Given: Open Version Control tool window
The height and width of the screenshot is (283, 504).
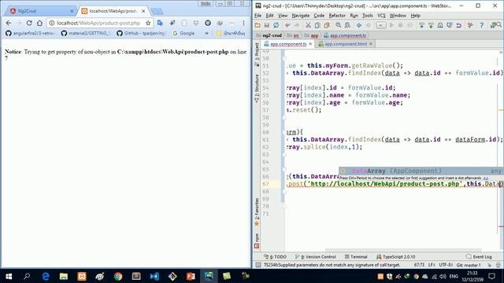Looking at the screenshot, I should point(316,257).
